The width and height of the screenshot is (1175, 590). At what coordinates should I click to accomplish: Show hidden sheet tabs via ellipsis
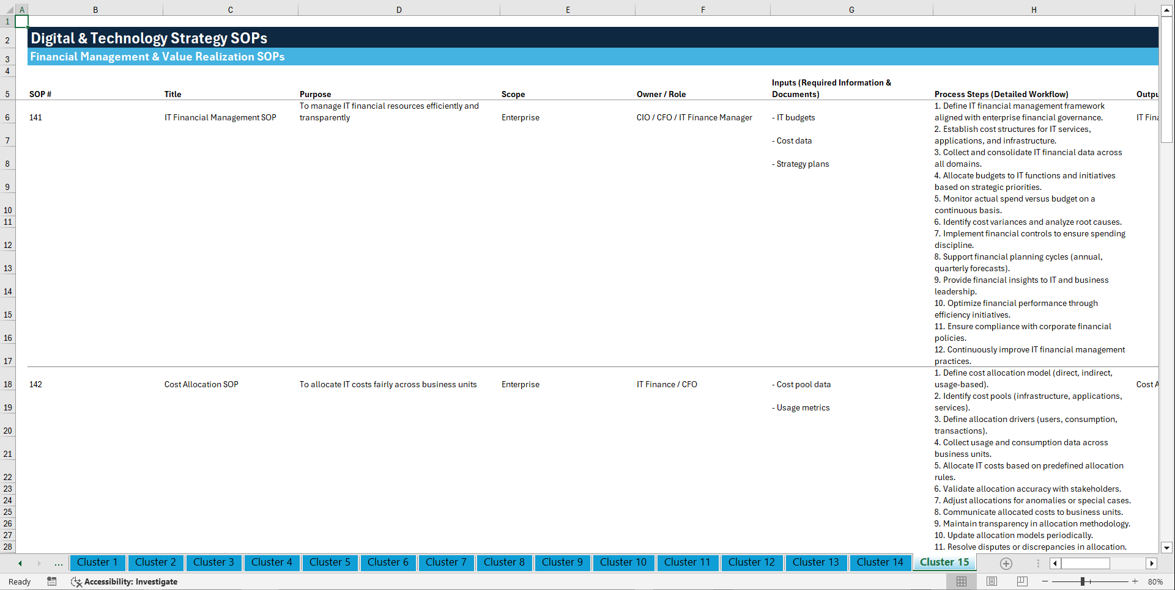pos(58,563)
